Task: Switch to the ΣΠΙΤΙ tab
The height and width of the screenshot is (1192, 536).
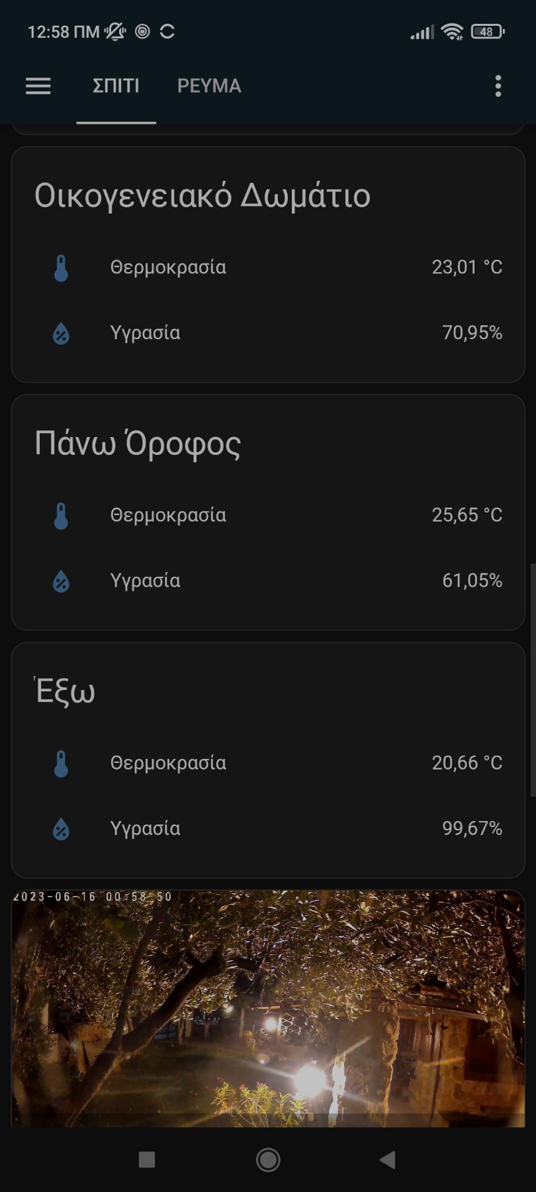Action: tap(116, 86)
